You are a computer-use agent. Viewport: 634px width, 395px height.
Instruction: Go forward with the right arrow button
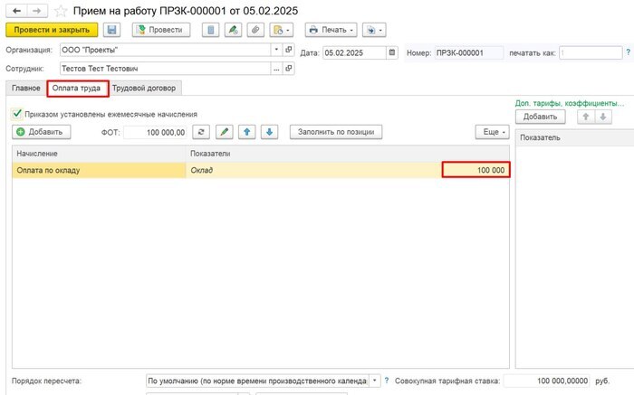coord(37,11)
